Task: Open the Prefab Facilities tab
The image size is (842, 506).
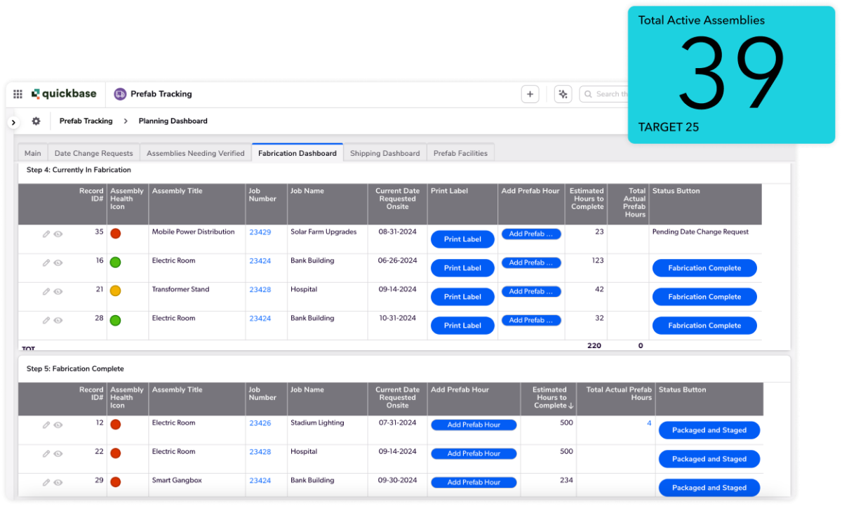Action: (x=460, y=152)
